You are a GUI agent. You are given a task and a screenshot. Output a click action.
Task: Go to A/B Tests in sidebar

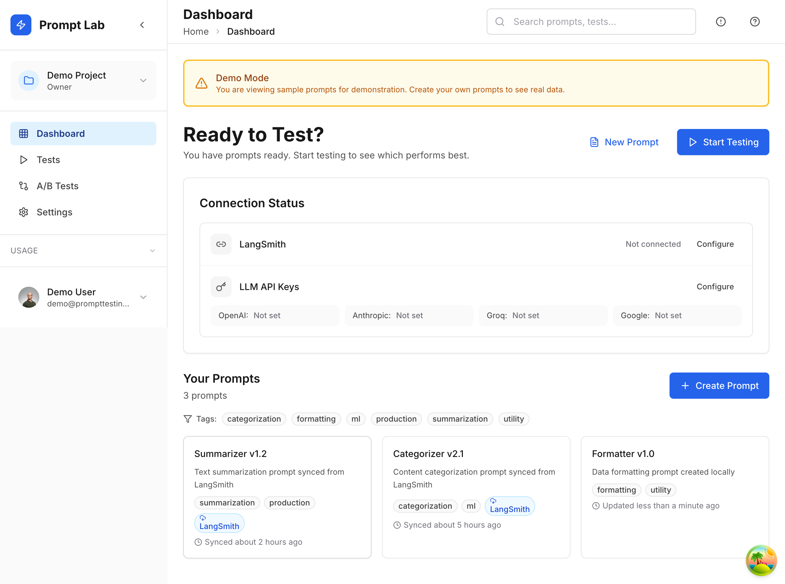[58, 186]
